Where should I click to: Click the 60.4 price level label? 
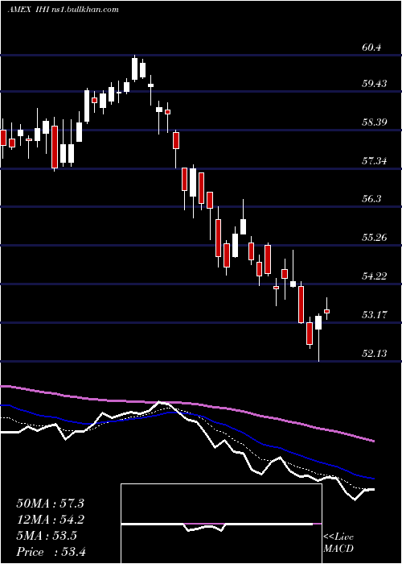[x=371, y=47]
